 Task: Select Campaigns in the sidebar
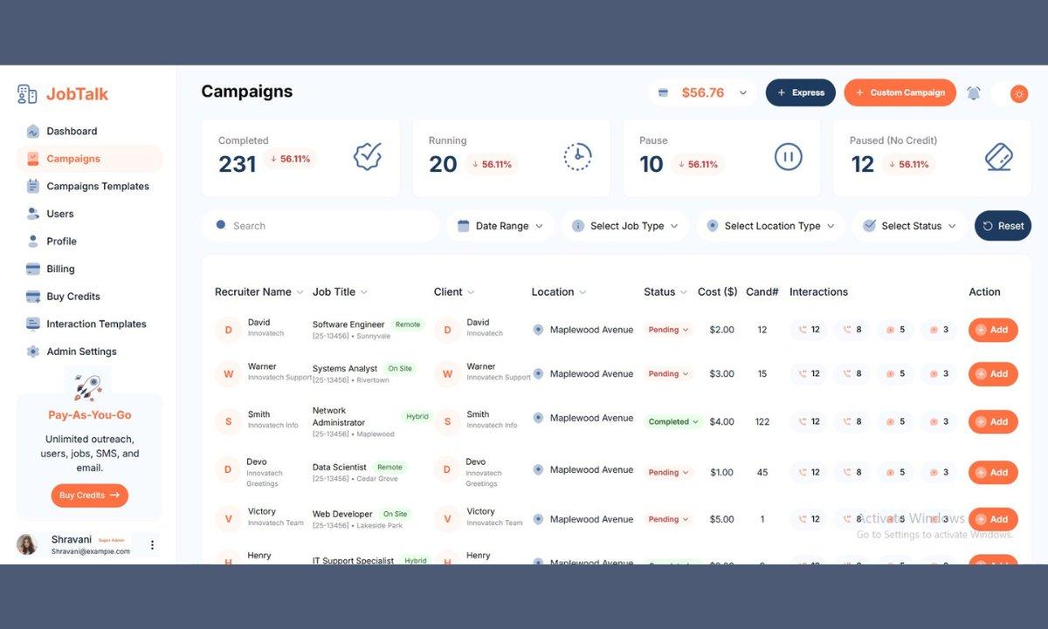point(89,159)
